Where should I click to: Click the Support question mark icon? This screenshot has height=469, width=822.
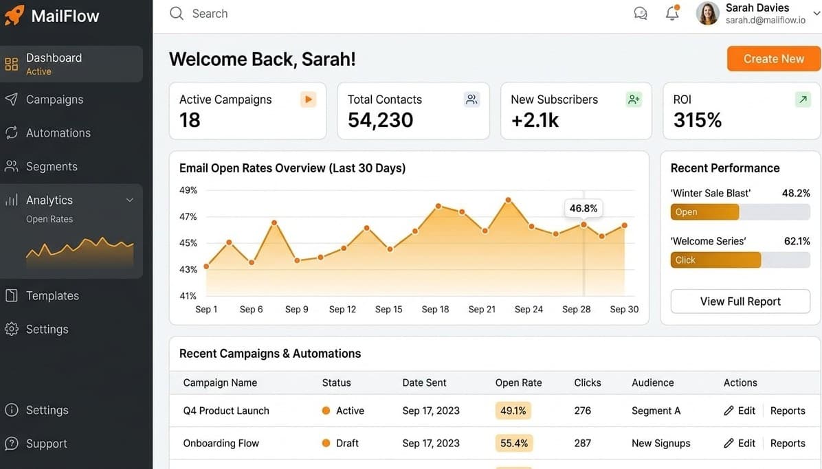coord(11,444)
